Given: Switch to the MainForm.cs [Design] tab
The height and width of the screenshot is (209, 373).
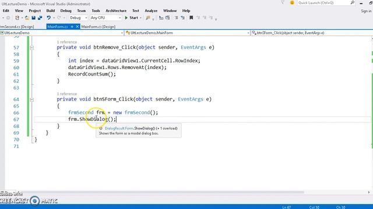Looking at the screenshot, I should 98,27.
